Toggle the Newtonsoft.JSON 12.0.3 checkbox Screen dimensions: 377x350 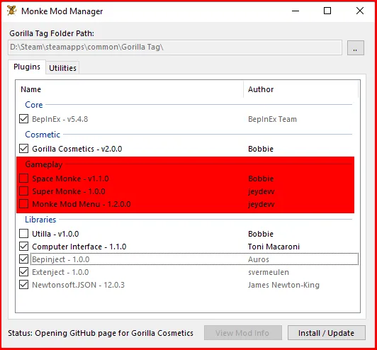tap(23, 285)
